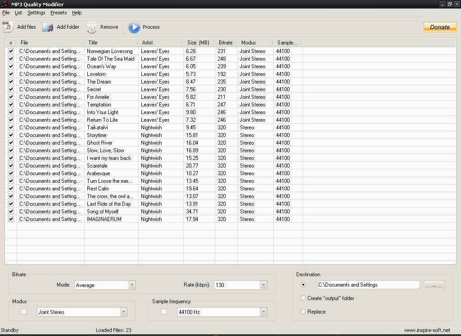The width and height of the screenshot is (461, 336).
Task: Start conversion with the Process play icon
Action: [x=134, y=27]
